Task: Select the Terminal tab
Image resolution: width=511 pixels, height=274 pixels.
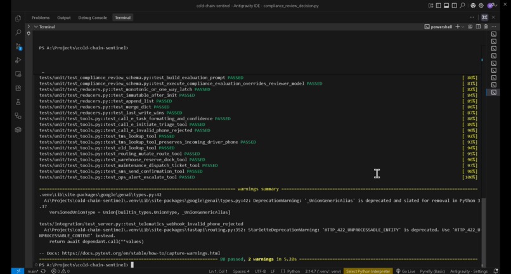Action: point(122,18)
